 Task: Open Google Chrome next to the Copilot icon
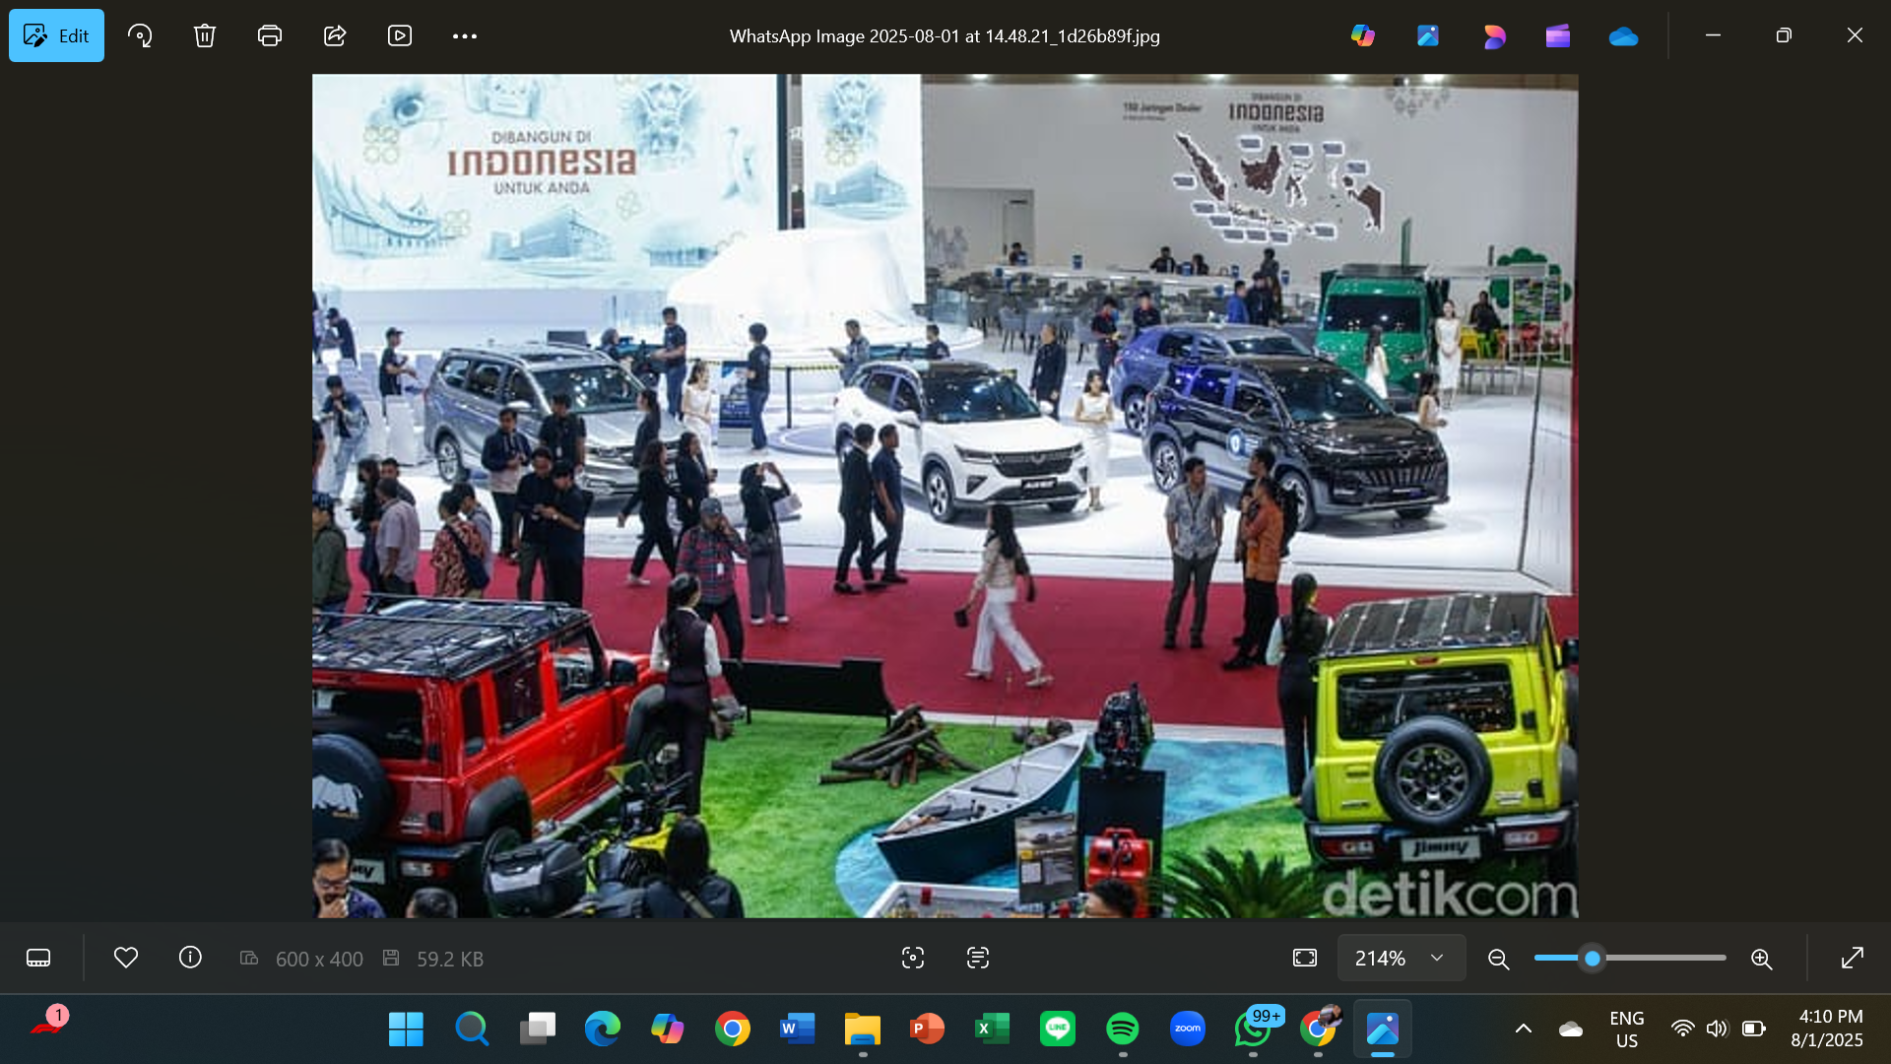[733, 1030]
